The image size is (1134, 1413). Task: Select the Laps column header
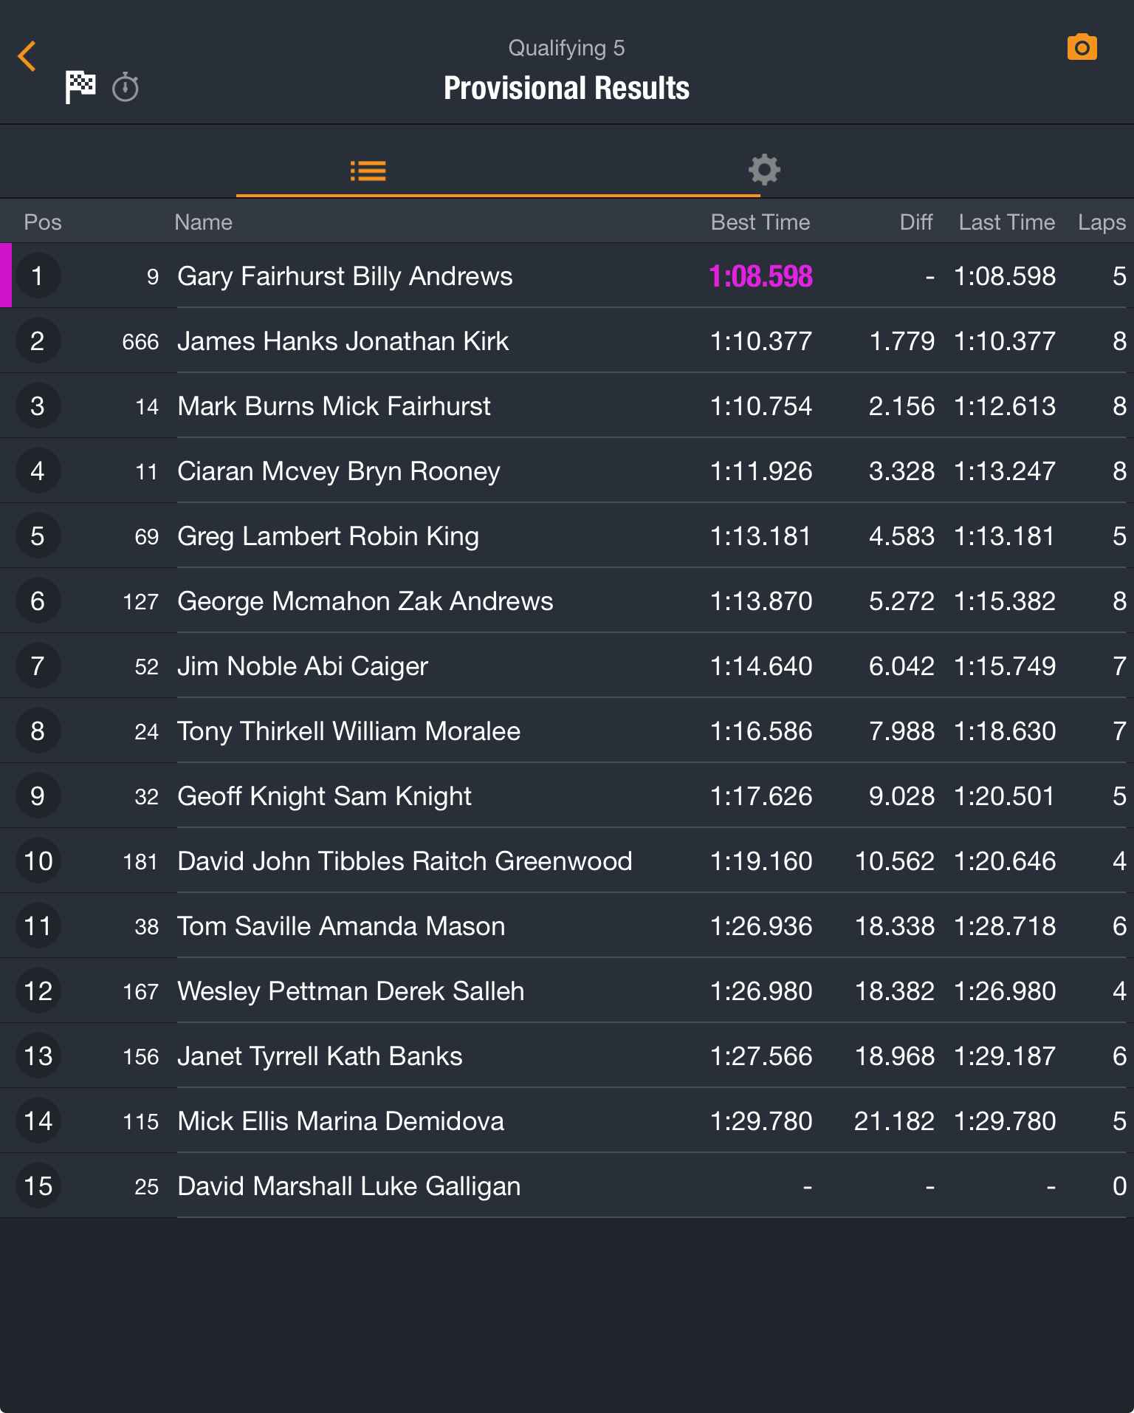(x=1102, y=222)
